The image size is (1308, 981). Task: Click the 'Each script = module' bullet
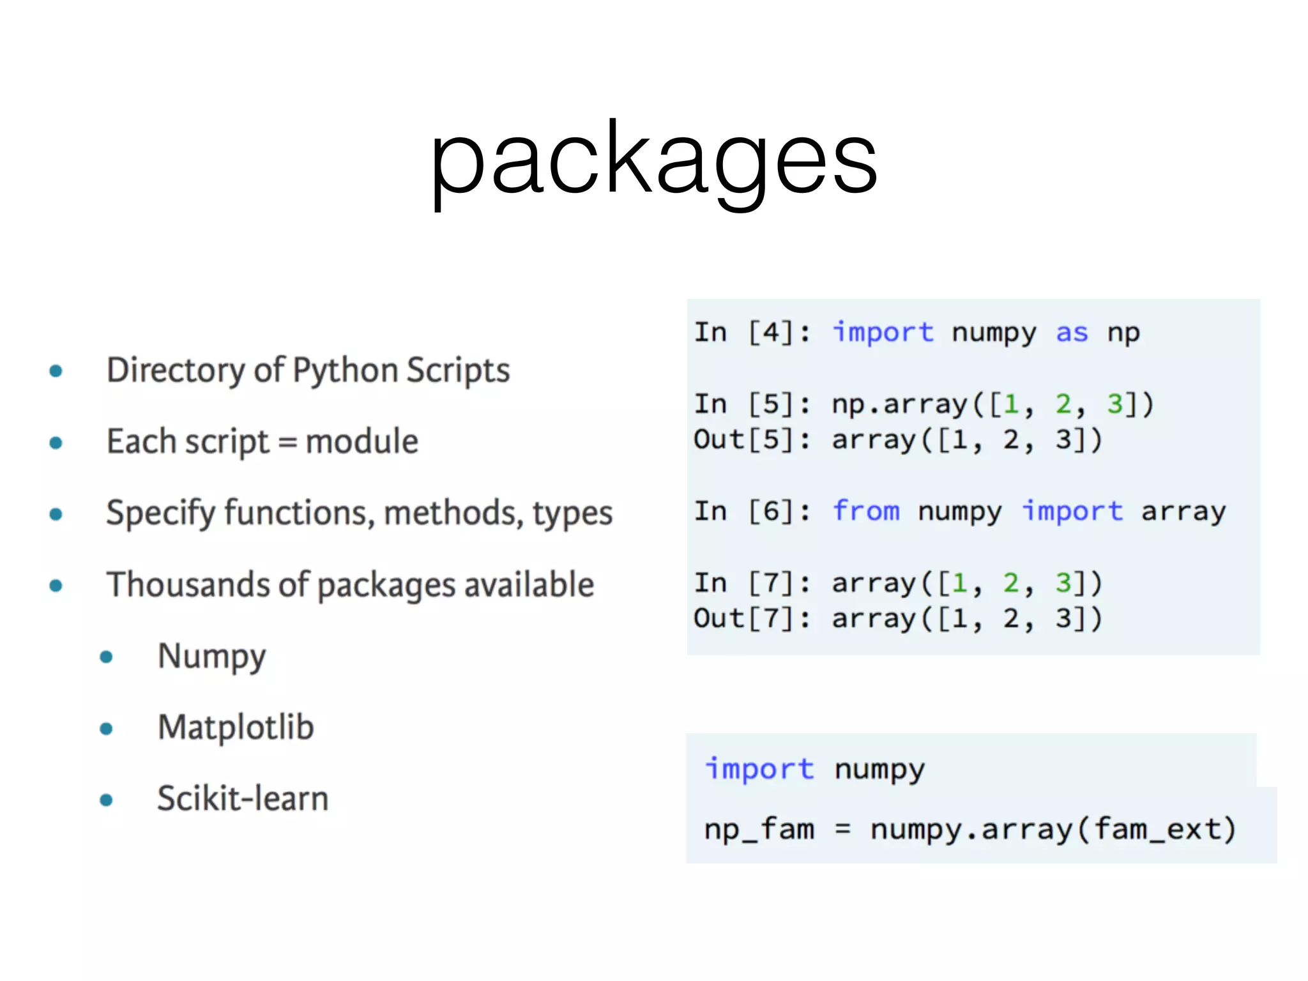point(262,442)
